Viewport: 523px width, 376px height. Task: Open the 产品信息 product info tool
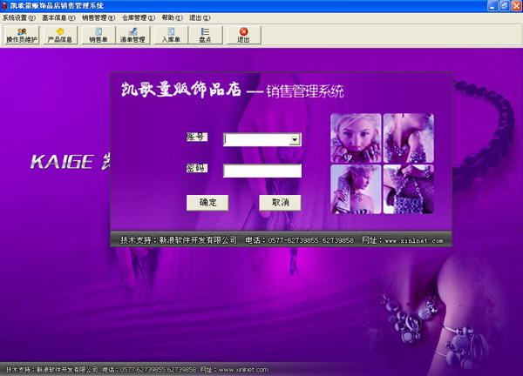coord(60,36)
